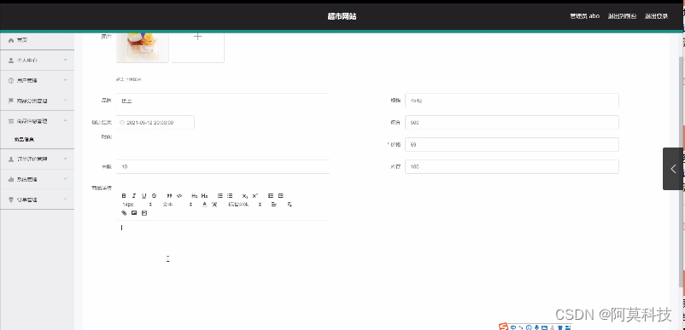Click the circular icon beside 用户管理
685x330 pixels.
tap(11, 81)
